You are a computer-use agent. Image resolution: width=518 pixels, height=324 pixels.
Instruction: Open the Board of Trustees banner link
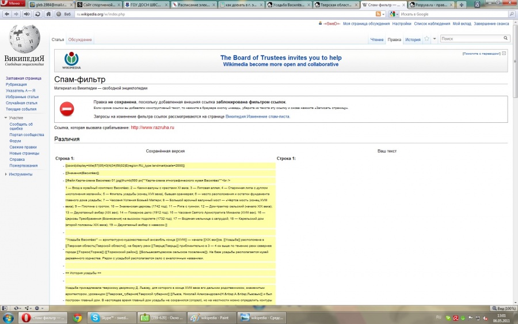pyautogui.click(x=281, y=61)
